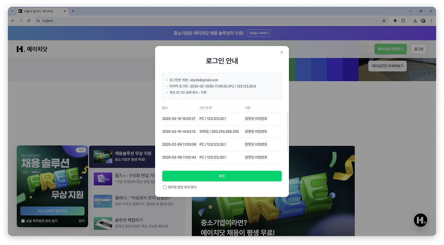Enable 일주일 동안 보지 않기 checkbox

point(165,187)
